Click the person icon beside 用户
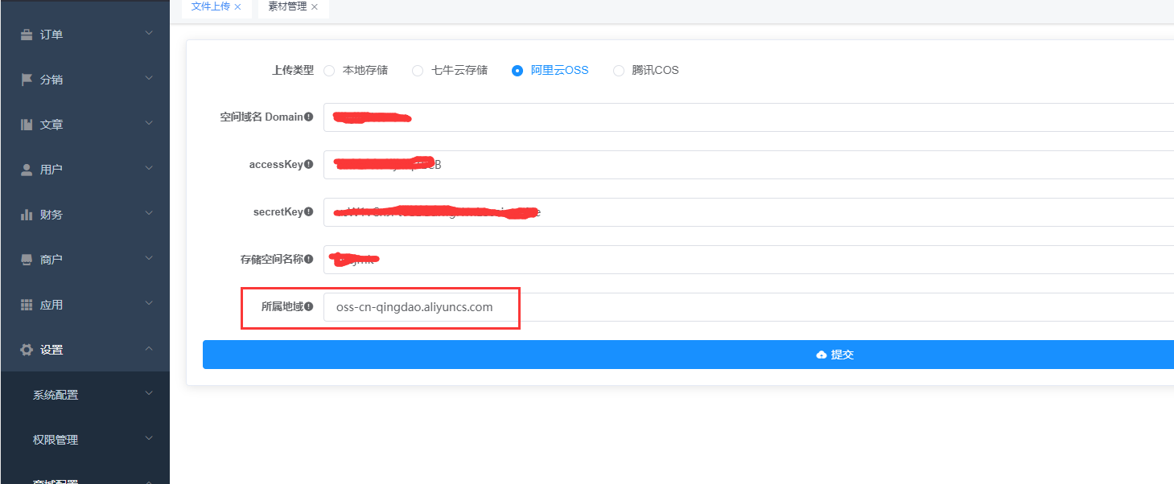 click(x=27, y=170)
